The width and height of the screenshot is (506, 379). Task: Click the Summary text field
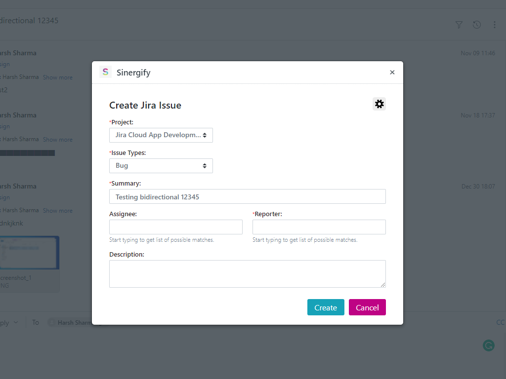click(247, 196)
